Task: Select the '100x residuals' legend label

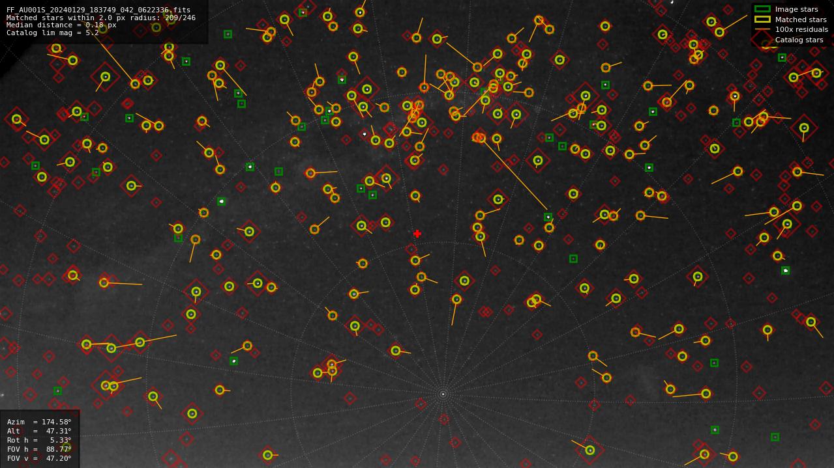Action: coord(801,29)
